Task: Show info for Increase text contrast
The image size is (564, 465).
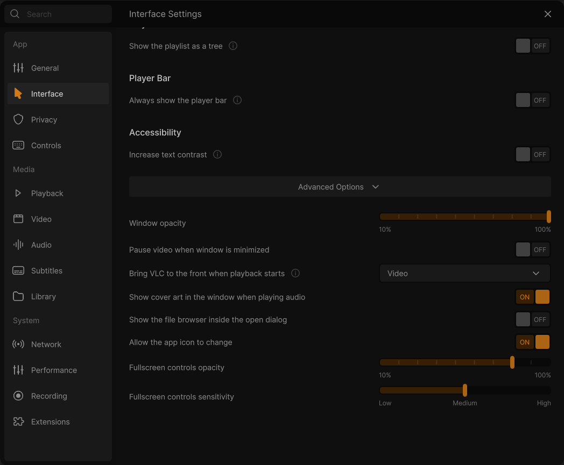Action: [217, 154]
